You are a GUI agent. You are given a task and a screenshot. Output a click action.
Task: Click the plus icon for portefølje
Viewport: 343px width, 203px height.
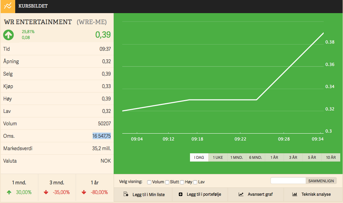(x=180, y=194)
